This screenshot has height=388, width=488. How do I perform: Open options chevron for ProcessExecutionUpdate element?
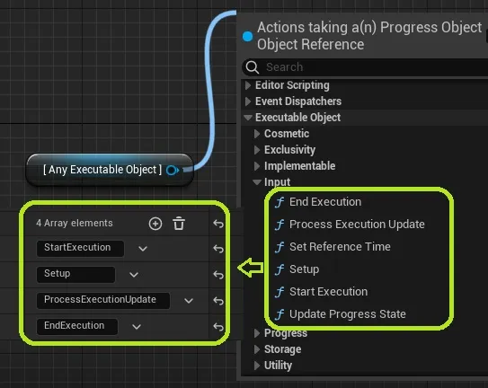tap(189, 301)
